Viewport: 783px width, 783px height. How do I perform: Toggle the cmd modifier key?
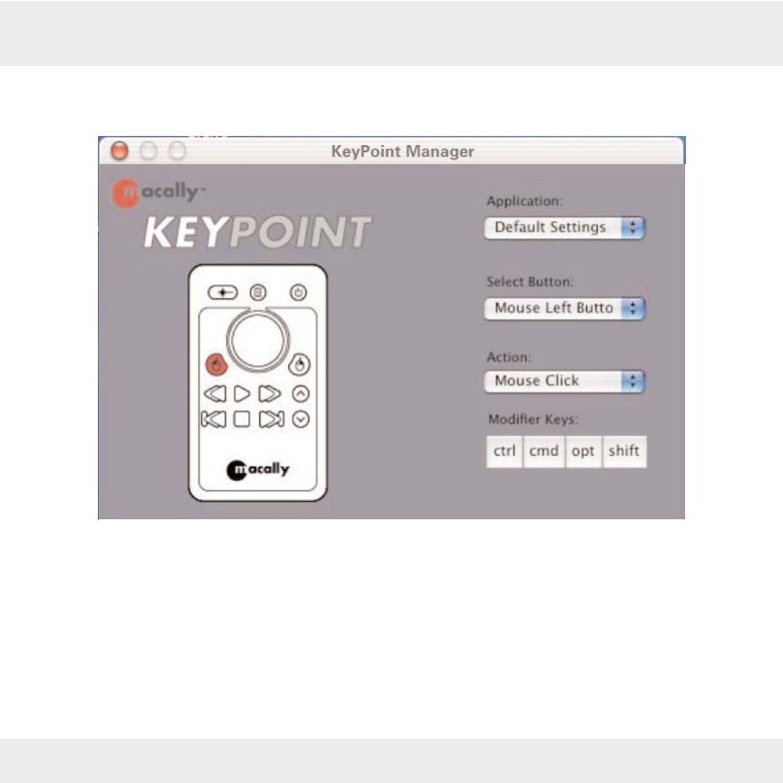[x=544, y=451]
